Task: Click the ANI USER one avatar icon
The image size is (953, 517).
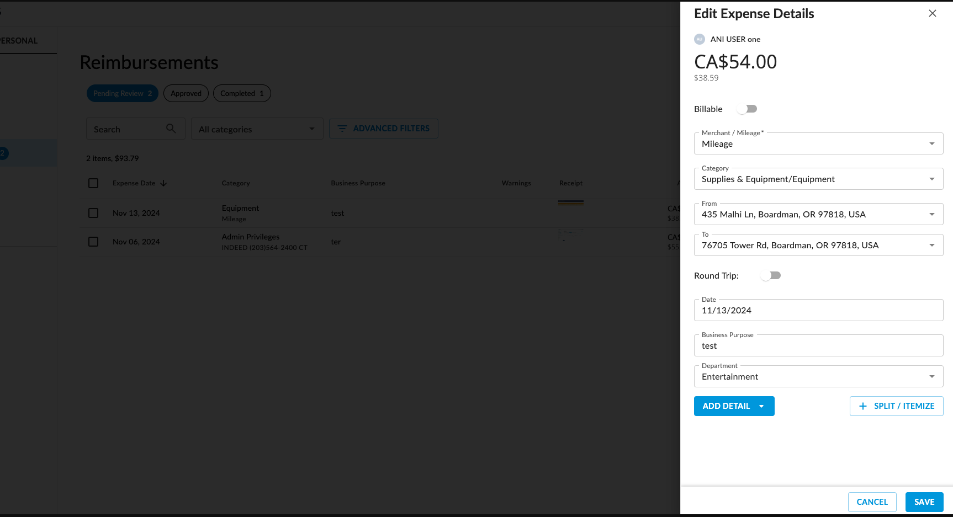Action: pyautogui.click(x=700, y=39)
